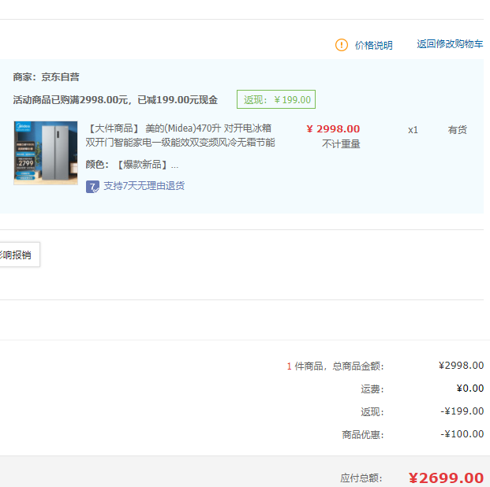Click the quantity x1
The width and height of the screenshot is (490, 487).
tap(413, 130)
